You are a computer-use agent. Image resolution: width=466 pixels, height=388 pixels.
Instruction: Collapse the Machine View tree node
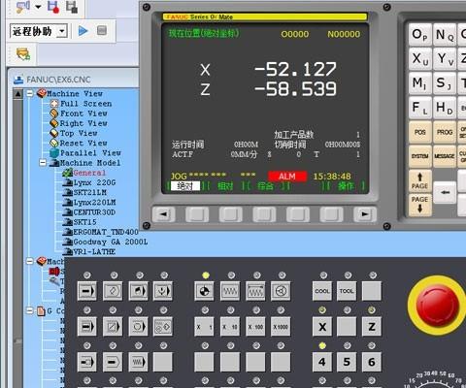tap(30, 93)
